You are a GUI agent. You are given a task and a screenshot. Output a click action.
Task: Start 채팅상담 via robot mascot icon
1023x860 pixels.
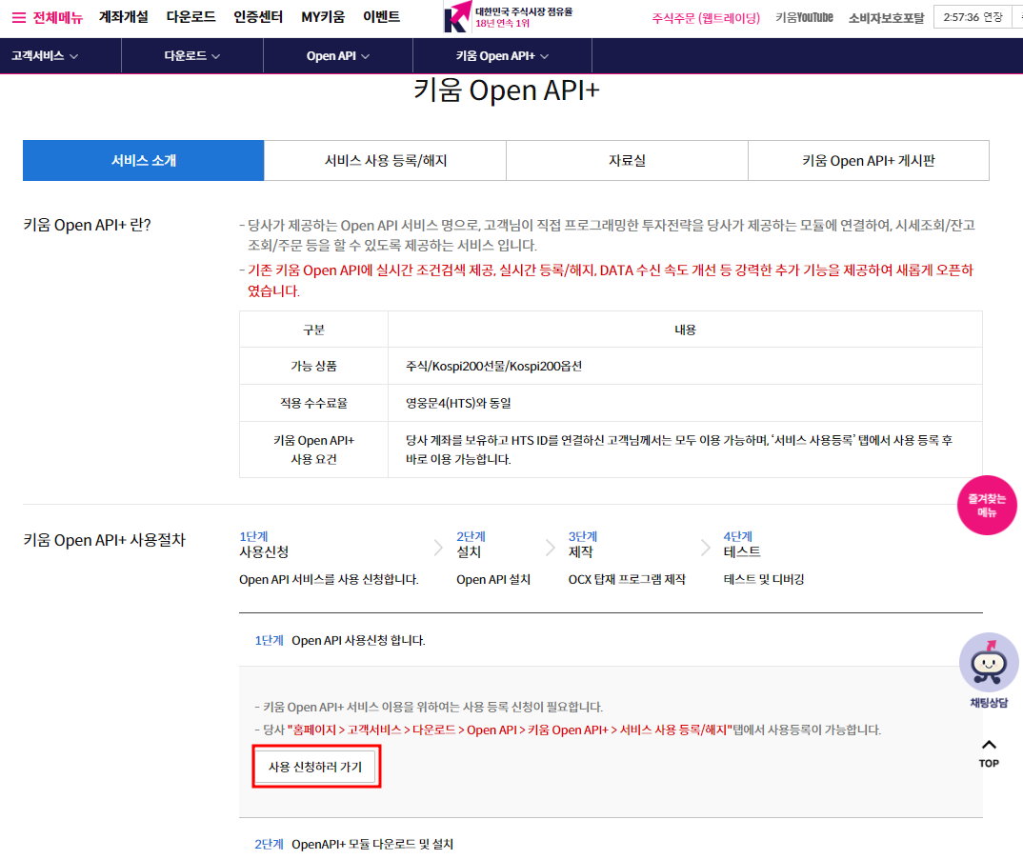pyautogui.click(x=989, y=662)
